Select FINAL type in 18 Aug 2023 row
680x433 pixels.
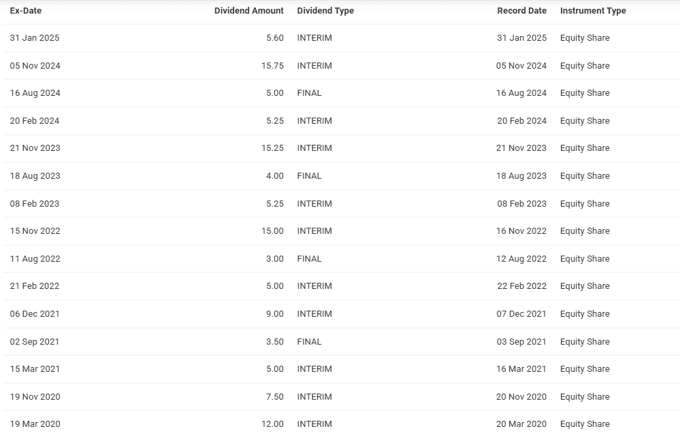click(309, 176)
